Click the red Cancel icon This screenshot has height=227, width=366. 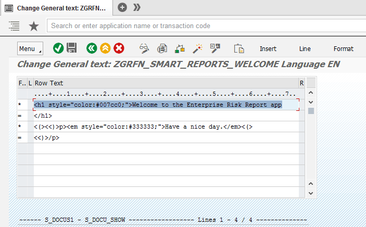coord(119,48)
